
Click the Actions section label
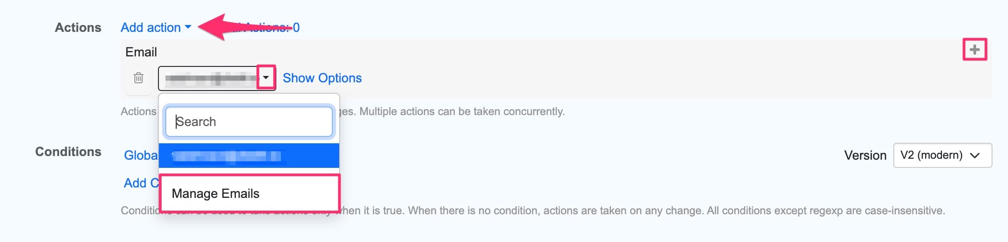click(x=78, y=28)
